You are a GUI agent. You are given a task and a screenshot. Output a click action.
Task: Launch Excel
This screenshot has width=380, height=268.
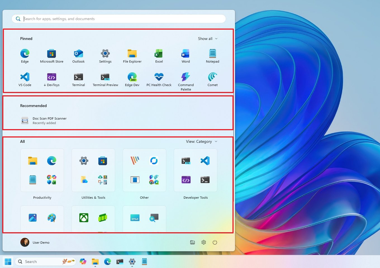click(159, 55)
